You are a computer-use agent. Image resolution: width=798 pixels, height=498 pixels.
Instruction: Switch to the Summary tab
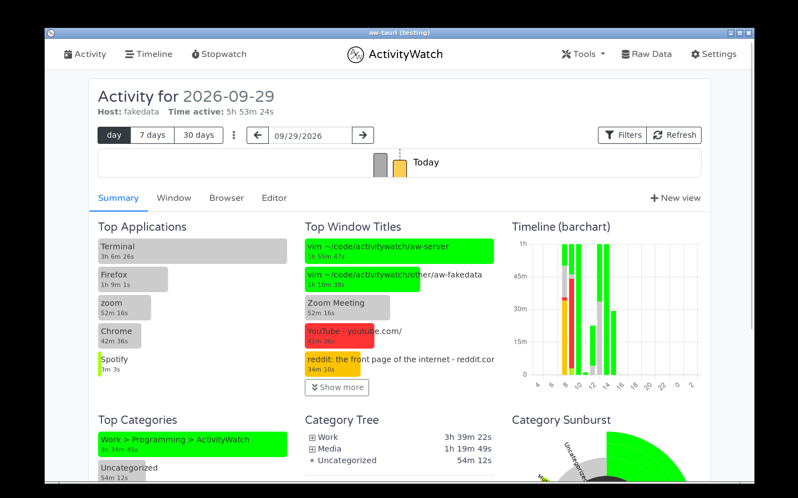click(x=119, y=198)
